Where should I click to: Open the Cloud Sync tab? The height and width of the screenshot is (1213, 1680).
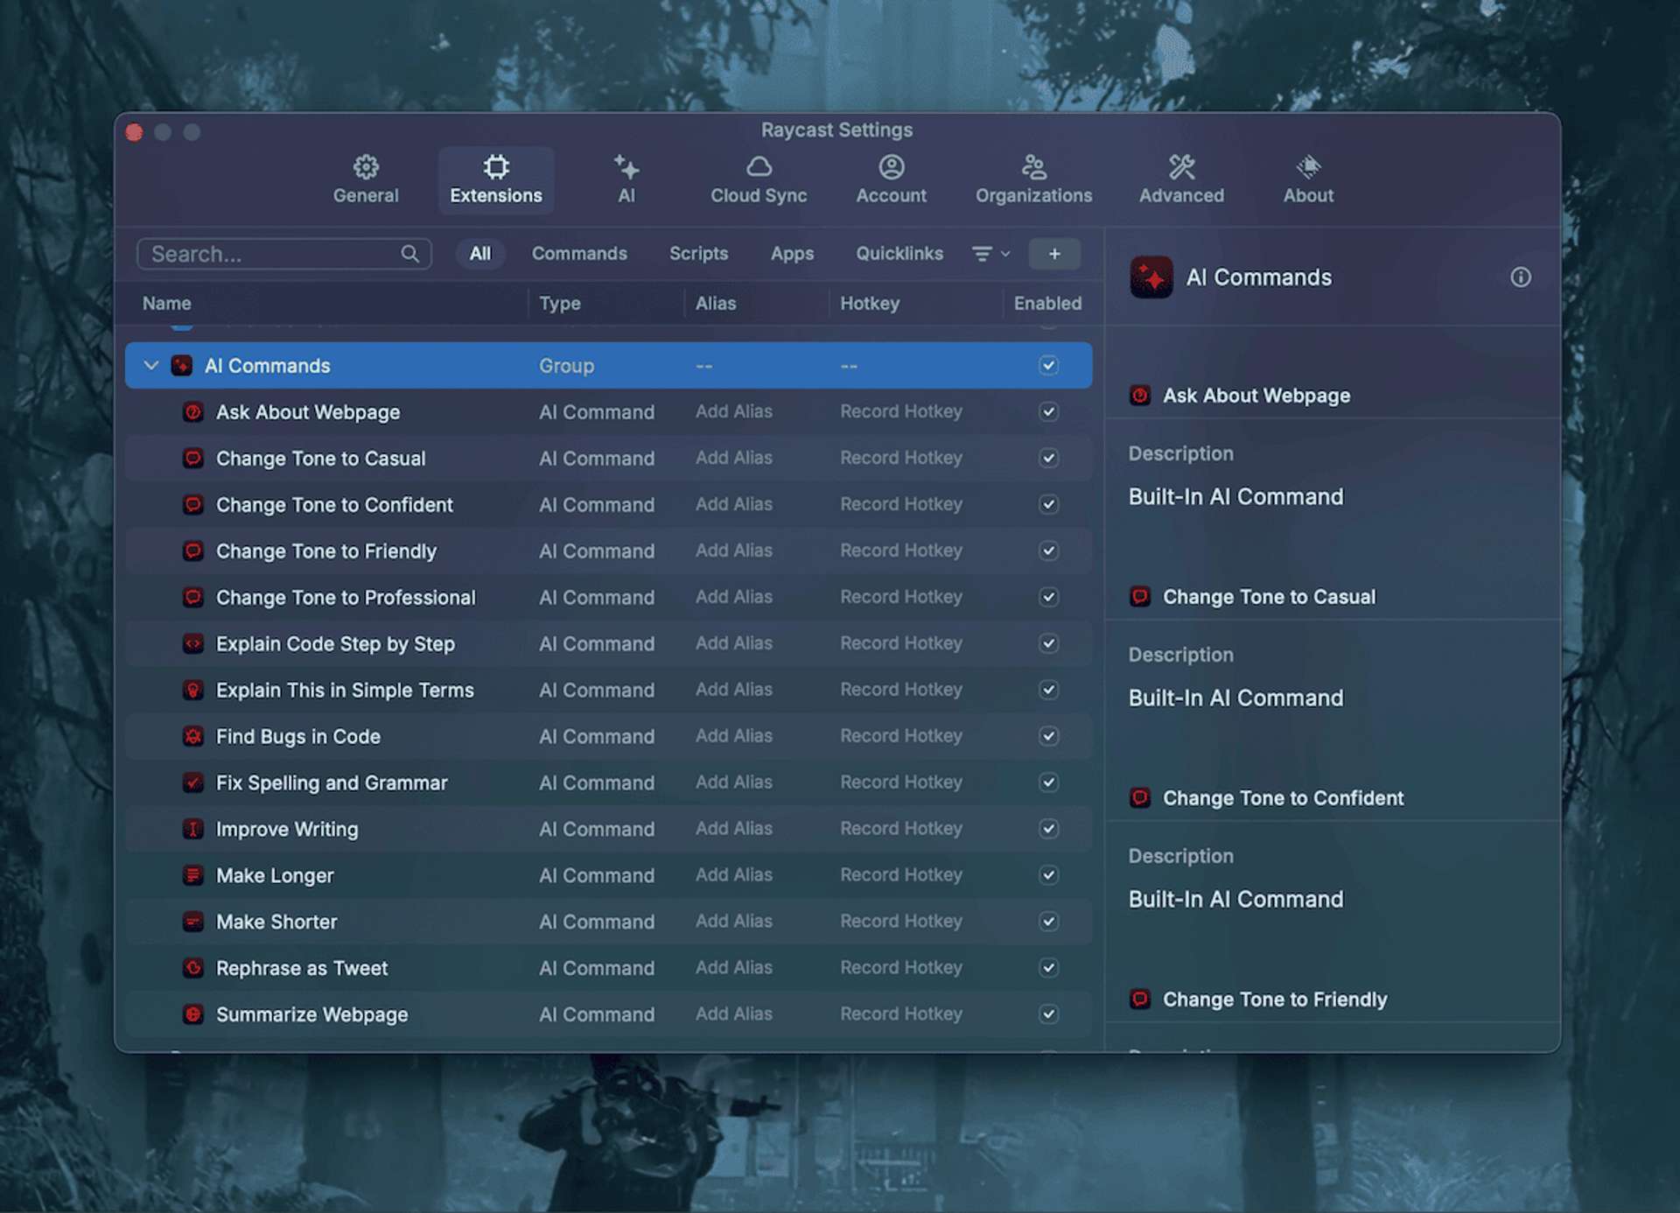pyautogui.click(x=759, y=179)
